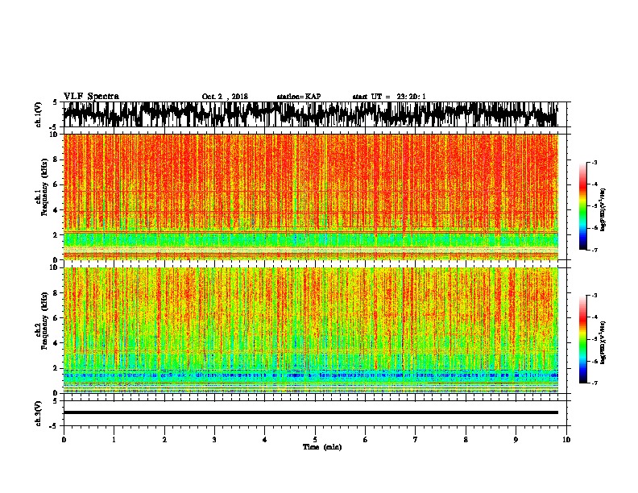Click the ch.2 colorbar log(PSD) label
Viewport: 638px width, 493px height.
pyautogui.click(x=603, y=342)
